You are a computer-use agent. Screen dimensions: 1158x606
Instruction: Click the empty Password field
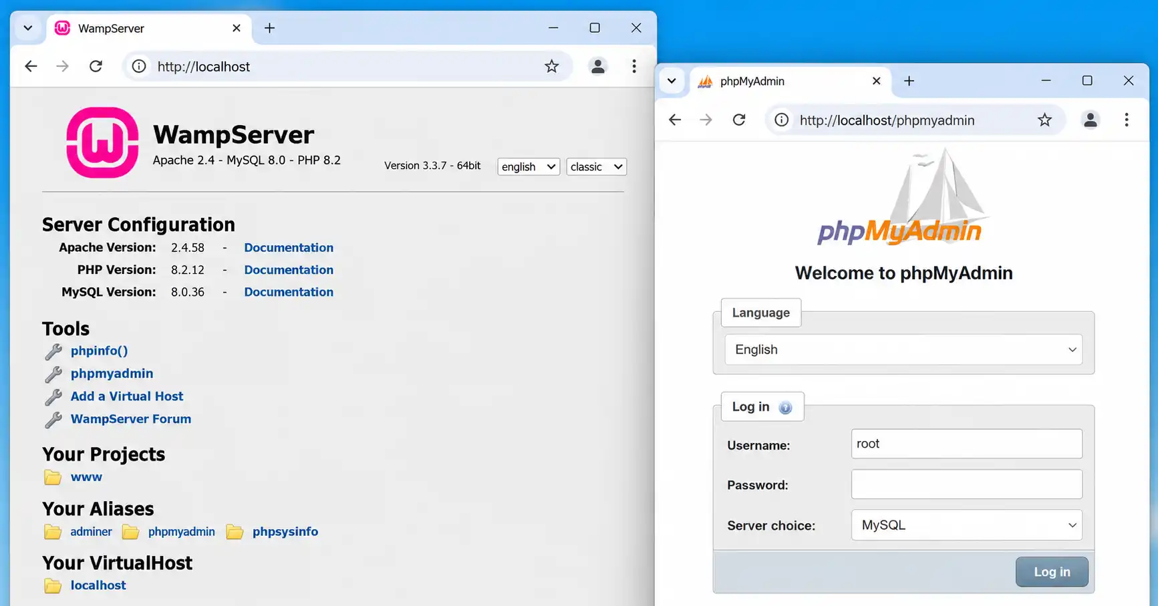[967, 484]
